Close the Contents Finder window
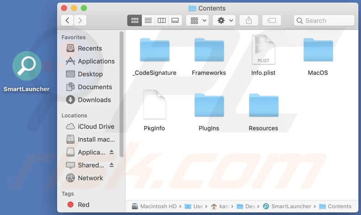 [x=64, y=8]
